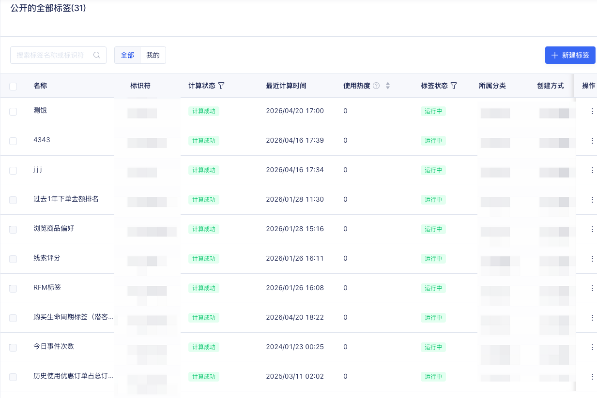Expand the actions menu for 浏览商品偏好
Image resolution: width=597 pixels, height=398 pixels.
(x=592, y=229)
